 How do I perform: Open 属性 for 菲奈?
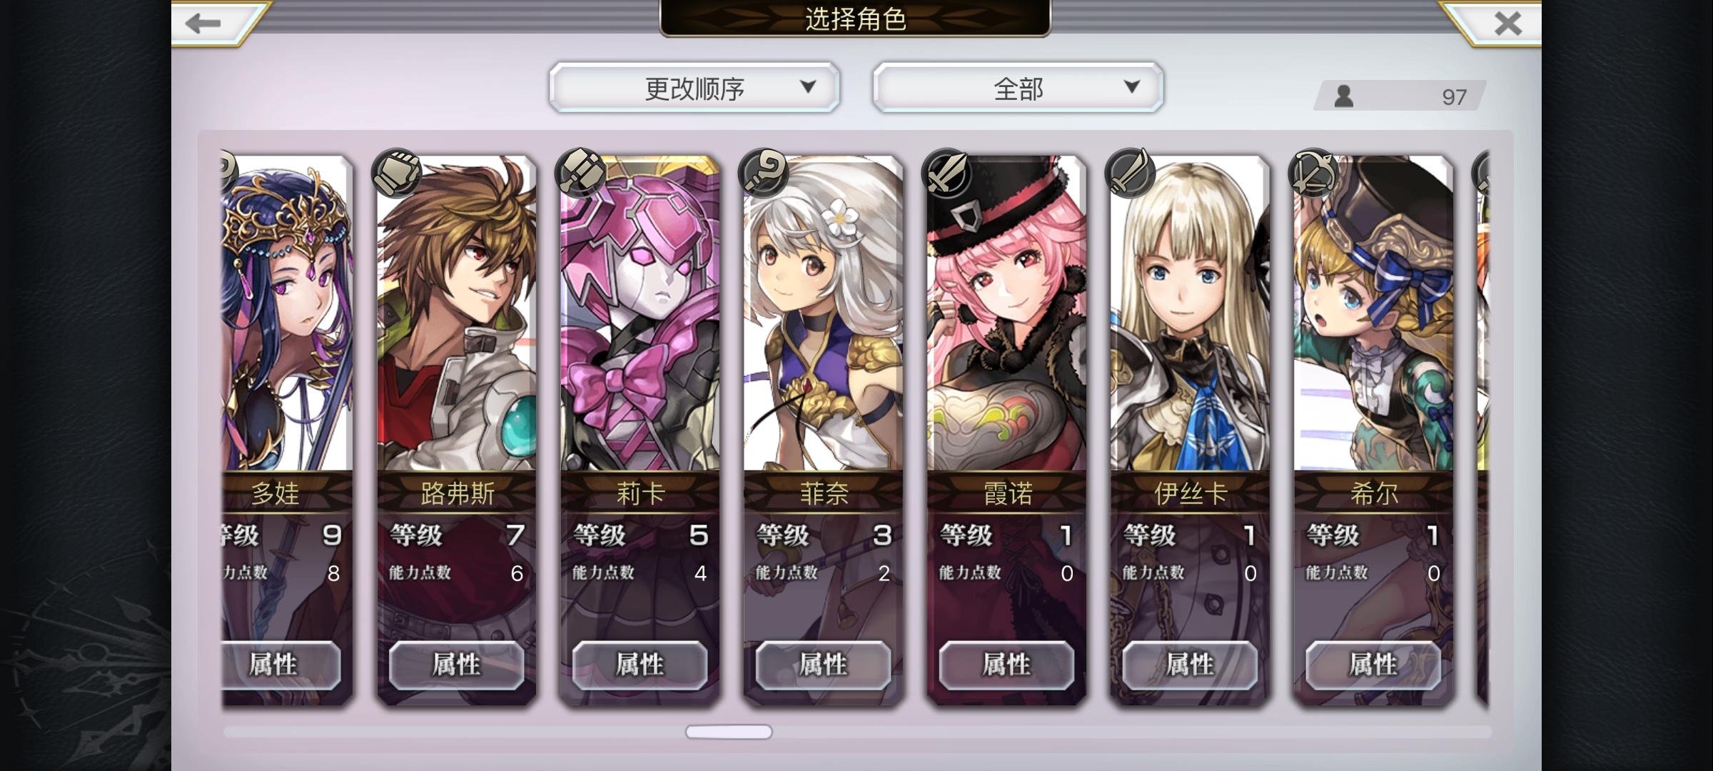click(823, 665)
